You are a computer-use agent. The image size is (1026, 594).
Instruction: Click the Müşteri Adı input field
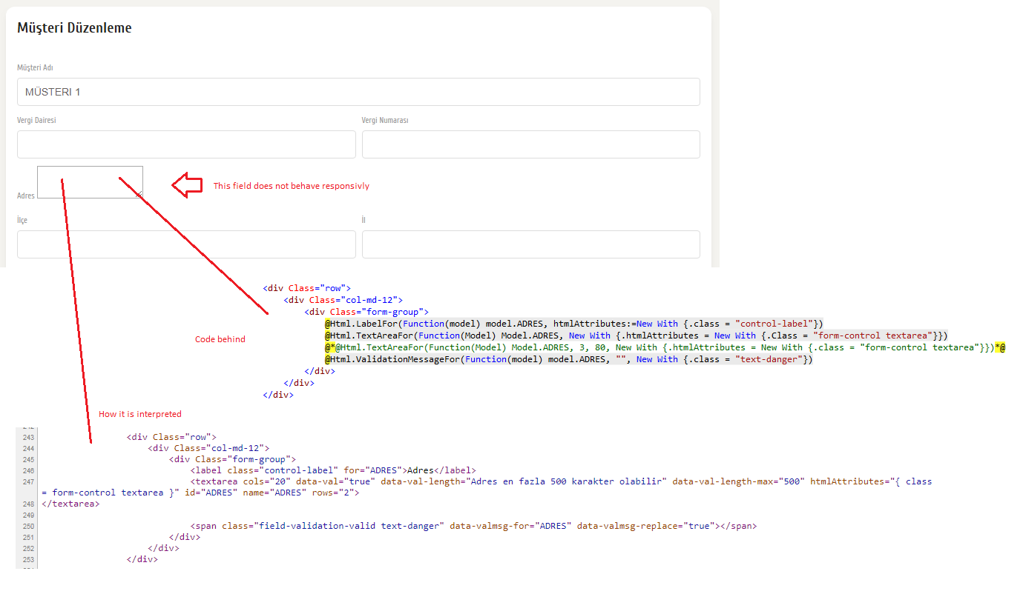coord(358,91)
